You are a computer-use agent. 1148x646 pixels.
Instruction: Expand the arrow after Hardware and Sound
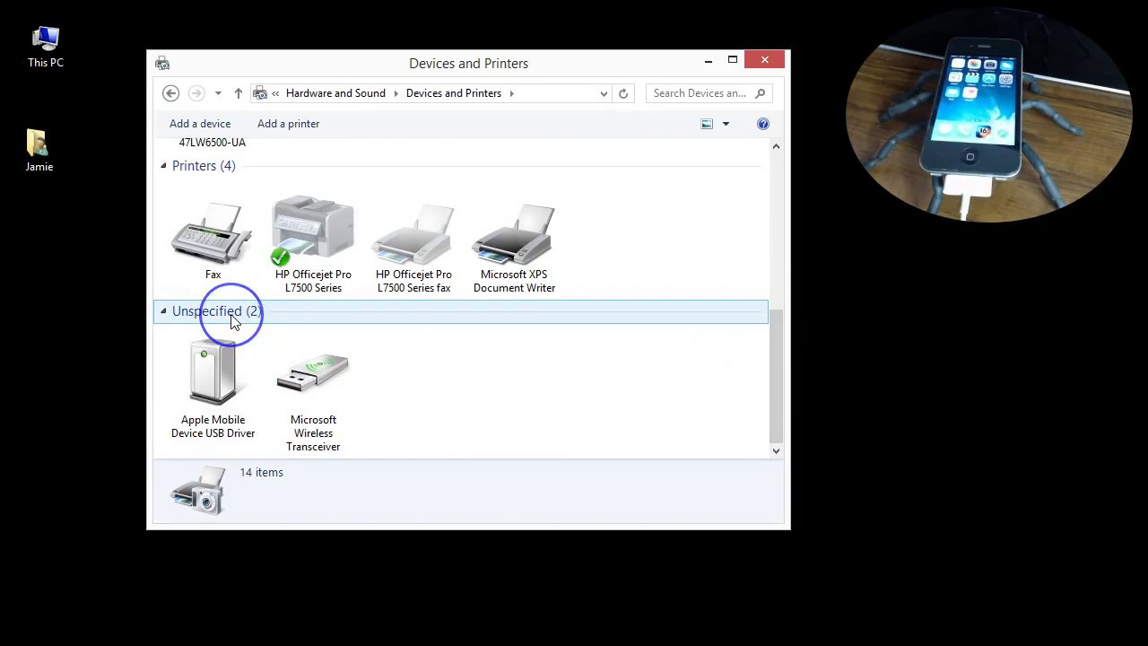coord(396,93)
